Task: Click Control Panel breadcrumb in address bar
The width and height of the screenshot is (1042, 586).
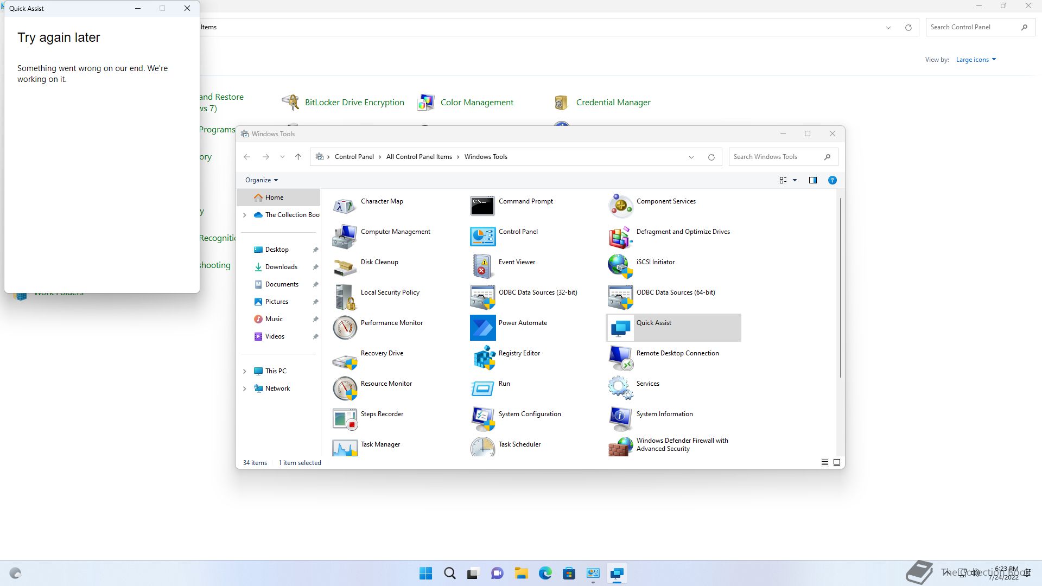Action: pyautogui.click(x=354, y=157)
